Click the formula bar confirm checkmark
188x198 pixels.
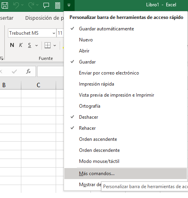[14, 71]
